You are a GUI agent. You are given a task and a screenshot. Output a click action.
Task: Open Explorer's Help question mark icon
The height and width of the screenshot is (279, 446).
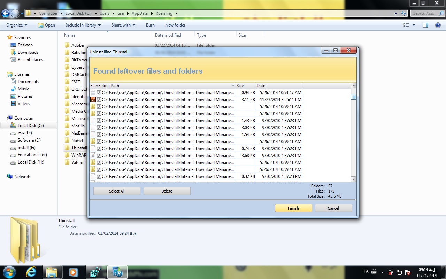(x=438, y=25)
